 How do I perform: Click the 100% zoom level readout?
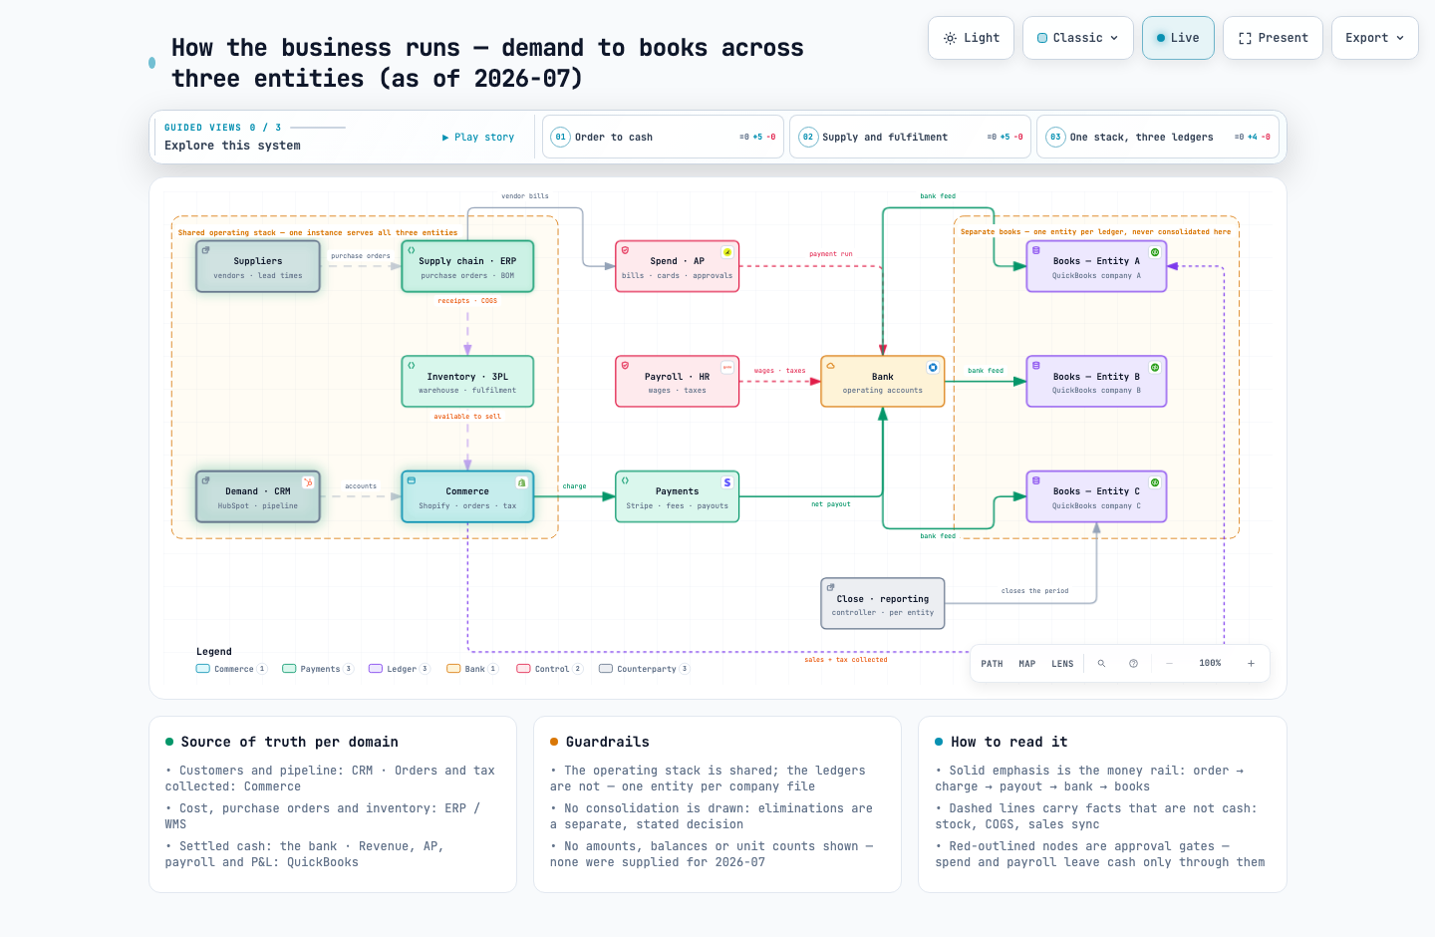(x=1210, y=663)
